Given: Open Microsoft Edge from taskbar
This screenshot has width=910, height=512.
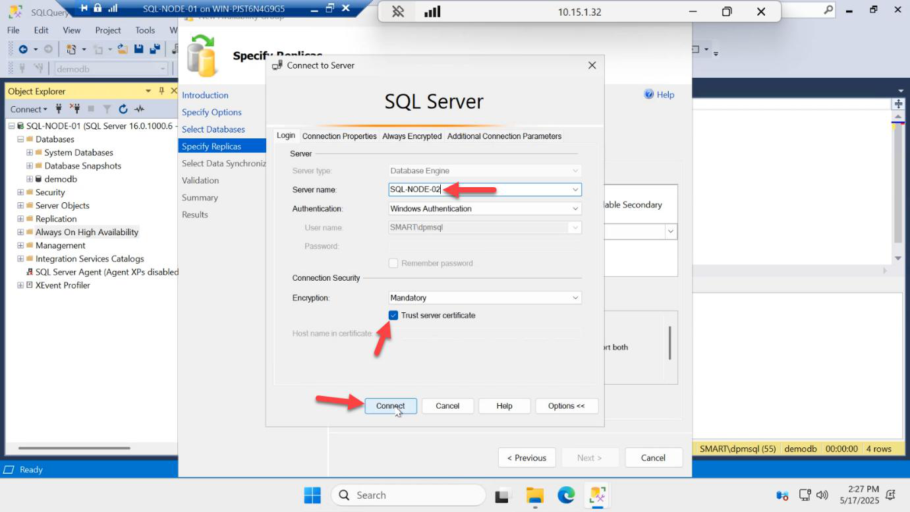Looking at the screenshot, I should pos(566,495).
